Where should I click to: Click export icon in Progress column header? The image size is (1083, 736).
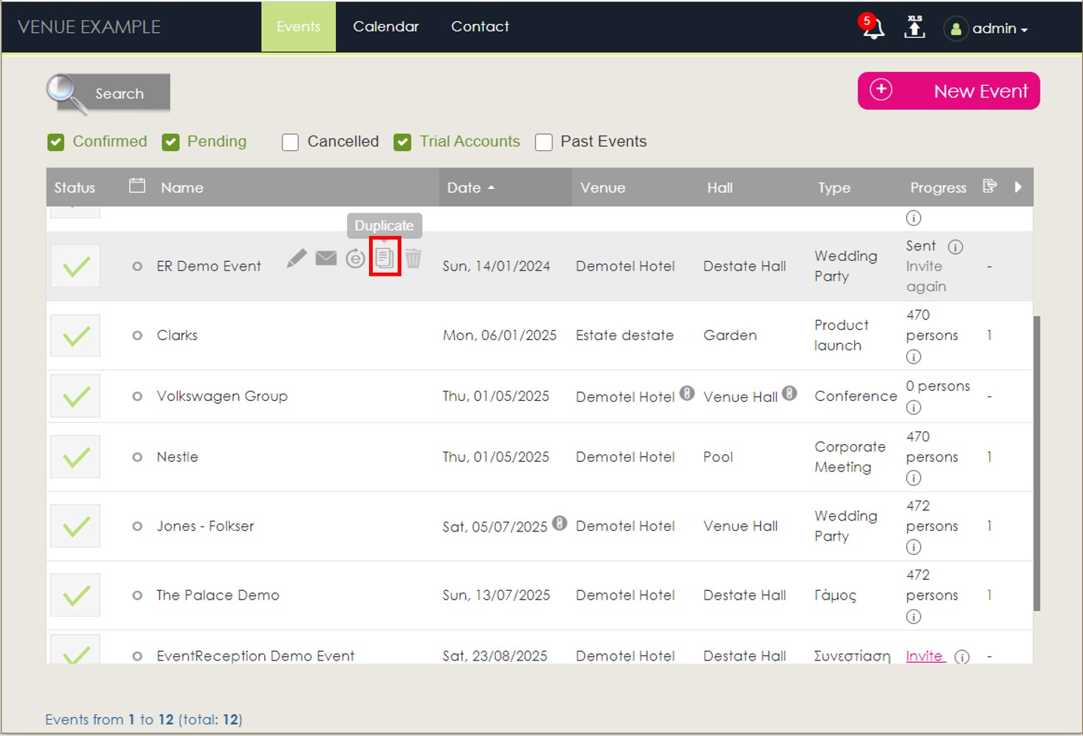(990, 186)
